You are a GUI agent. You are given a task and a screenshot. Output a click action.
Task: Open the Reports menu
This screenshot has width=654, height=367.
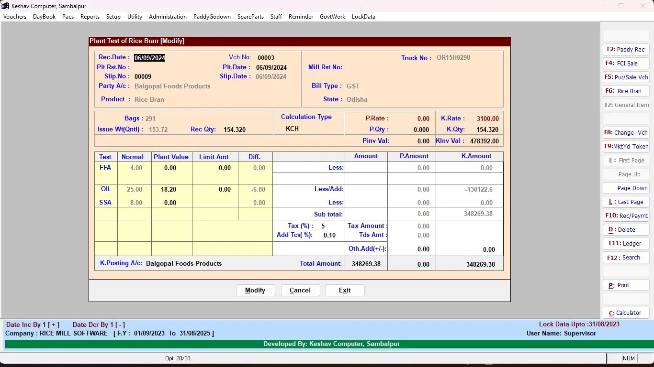pos(90,17)
